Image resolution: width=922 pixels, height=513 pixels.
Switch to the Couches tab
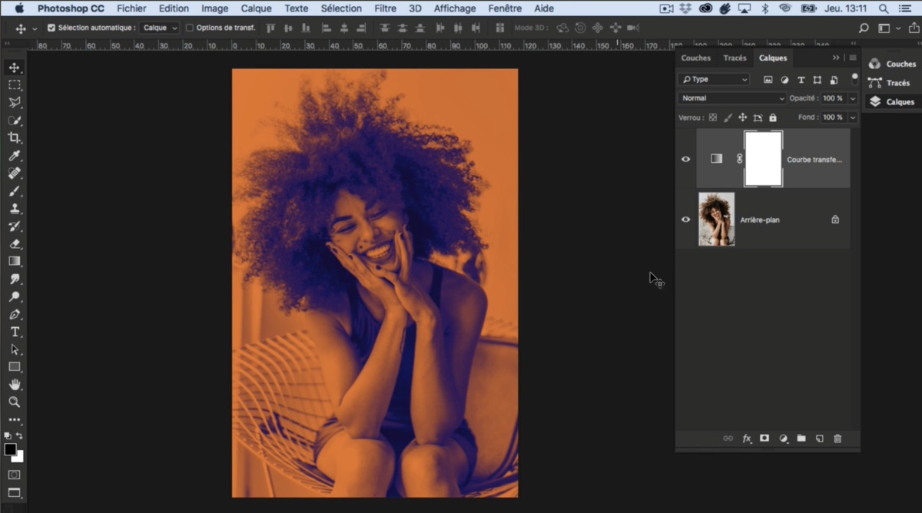coord(696,58)
